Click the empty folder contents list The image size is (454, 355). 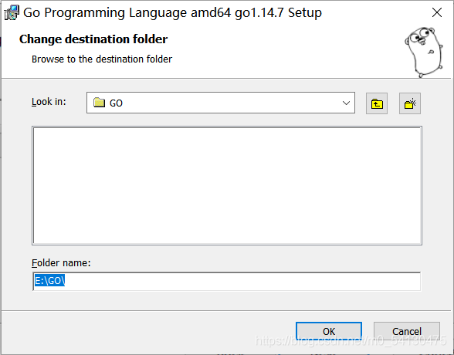tap(227, 185)
